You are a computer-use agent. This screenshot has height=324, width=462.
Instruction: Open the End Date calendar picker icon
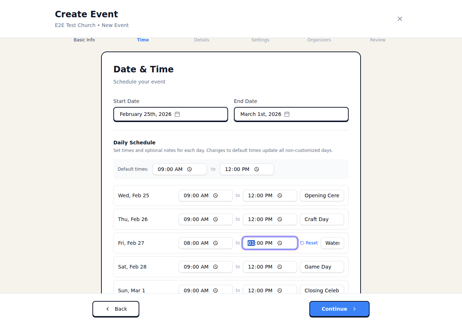[x=287, y=114]
